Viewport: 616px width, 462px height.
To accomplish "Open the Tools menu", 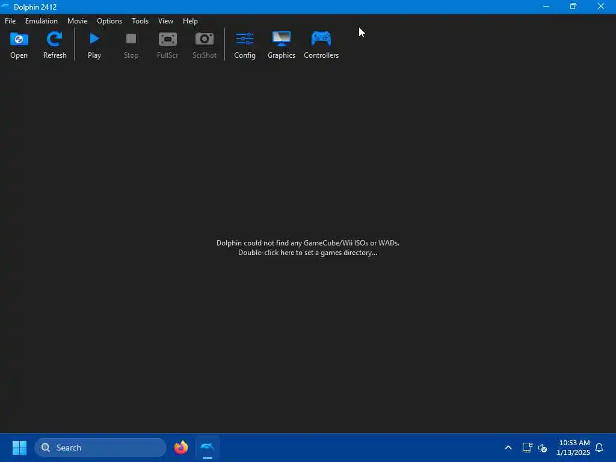I will coord(140,21).
